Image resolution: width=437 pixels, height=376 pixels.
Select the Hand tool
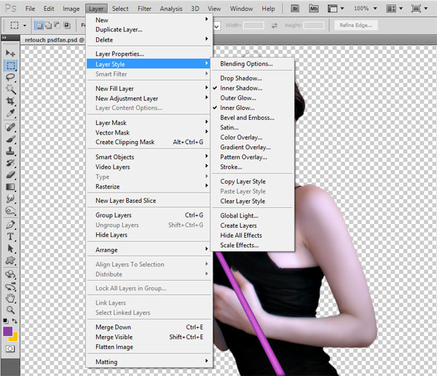10,298
